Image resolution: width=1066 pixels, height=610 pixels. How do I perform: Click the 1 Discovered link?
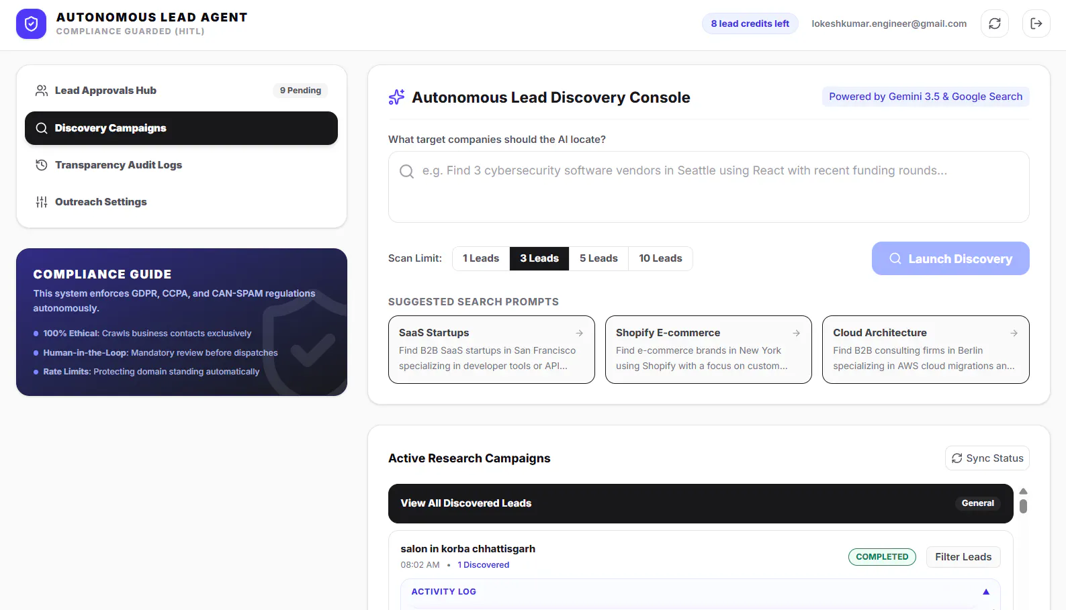coord(484,565)
